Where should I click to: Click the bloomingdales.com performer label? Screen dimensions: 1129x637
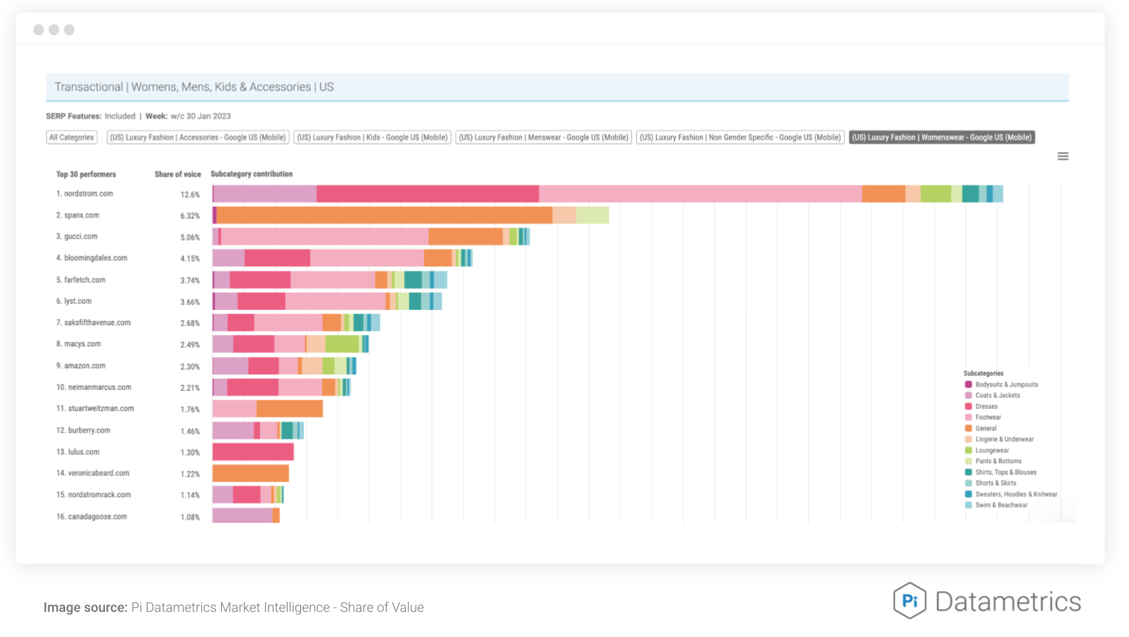[92, 258]
